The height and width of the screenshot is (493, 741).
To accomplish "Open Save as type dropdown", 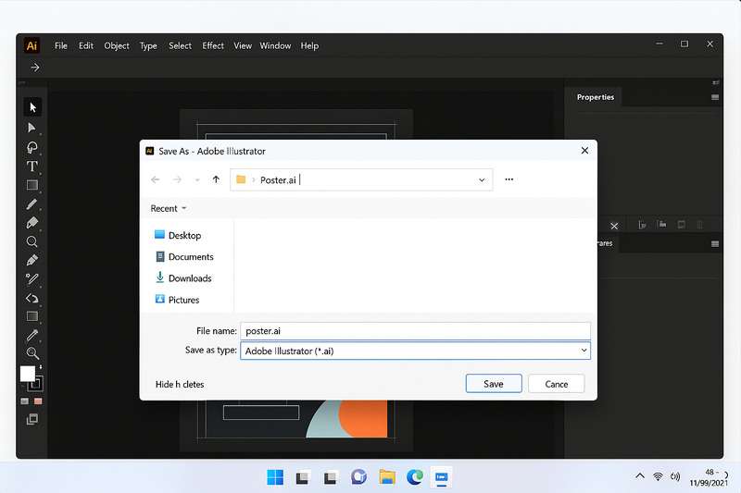I will [x=584, y=350].
